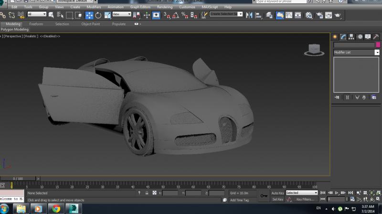382x214 pixels.
Task: Open the Material Editor
Action: (x=309, y=15)
